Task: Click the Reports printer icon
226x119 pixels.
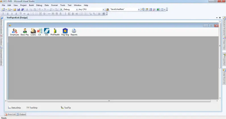Action: coord(74,32)
